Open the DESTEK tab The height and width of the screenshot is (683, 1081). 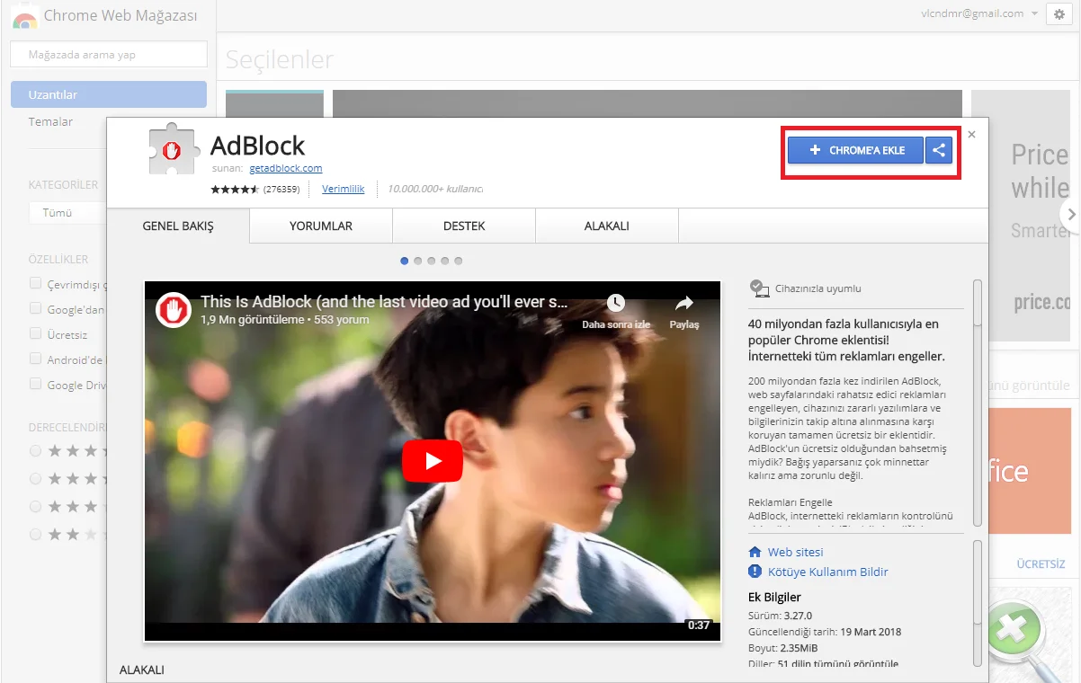[x=464, y=226]
